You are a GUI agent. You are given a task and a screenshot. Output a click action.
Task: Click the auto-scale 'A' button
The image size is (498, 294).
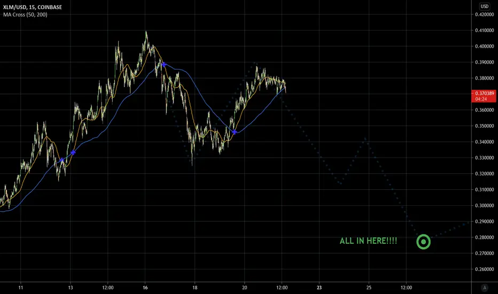pyautogui.click(x=484, y=288)
